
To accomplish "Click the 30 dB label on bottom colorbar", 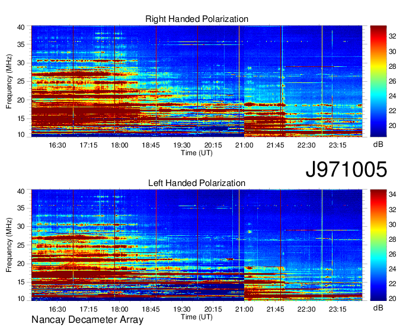I will pos(392,225).
